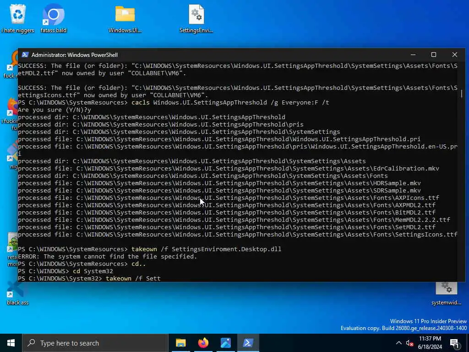Select the SettingsEnvi... file on the desktop
Screen dimensions: 469x352
196,18
